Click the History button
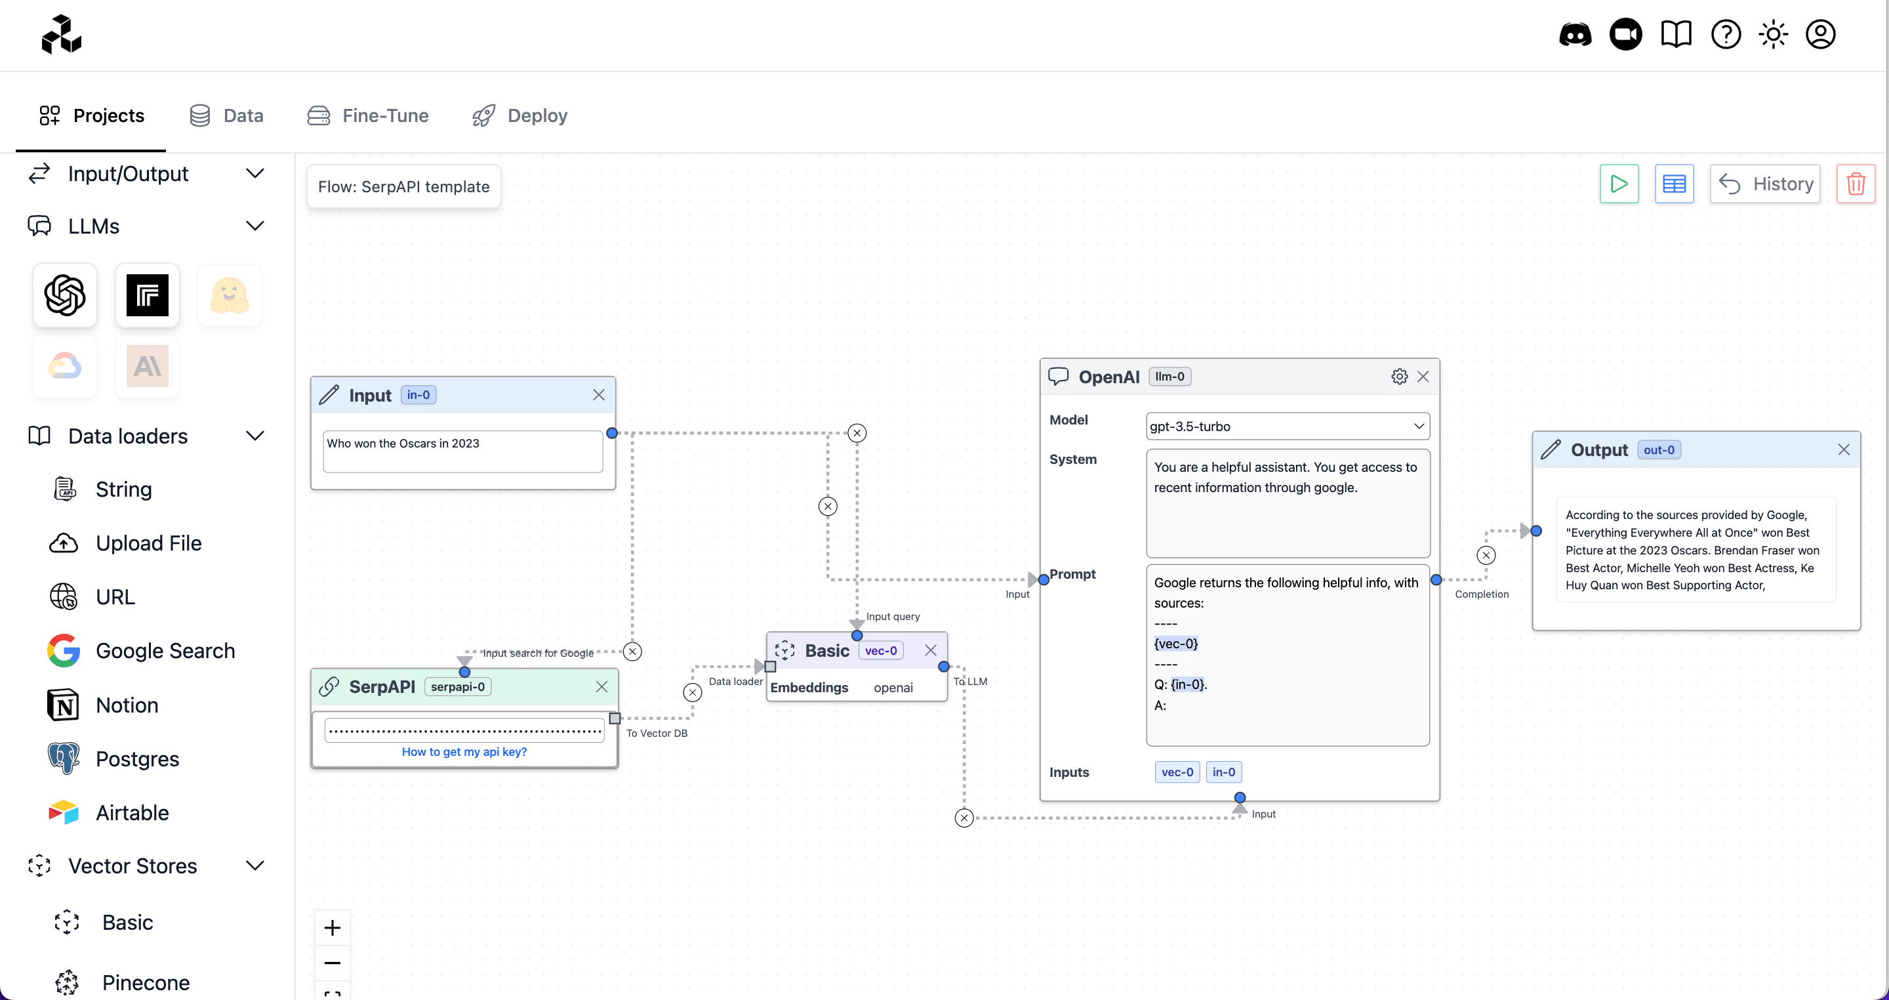Image resolution: width=1889 pixels, height=1000 pixels. pos(1764,184)
